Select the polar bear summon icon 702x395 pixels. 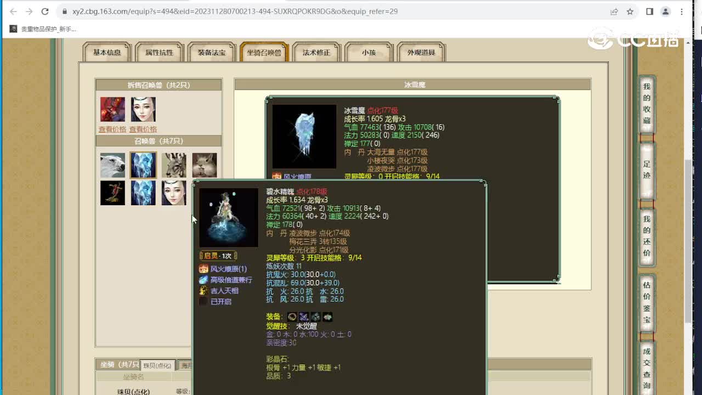[x=112, y=165]
